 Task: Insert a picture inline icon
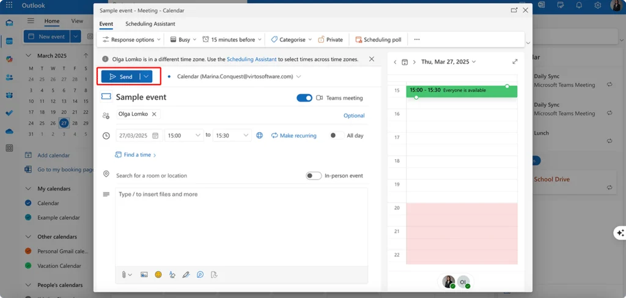(144, 274)
